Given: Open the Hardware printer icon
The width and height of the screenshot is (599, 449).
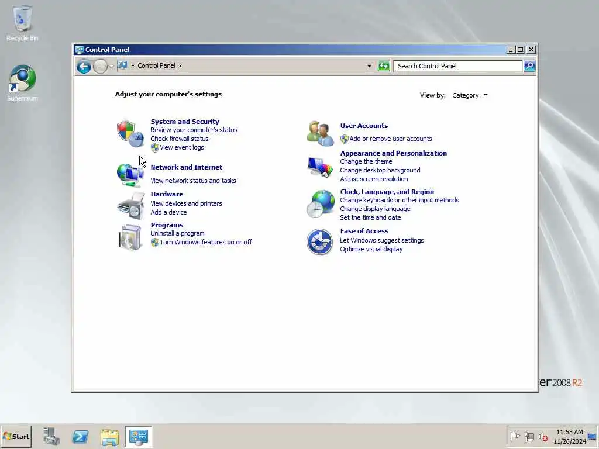Looking at the screenshot, I should [130, 206].
